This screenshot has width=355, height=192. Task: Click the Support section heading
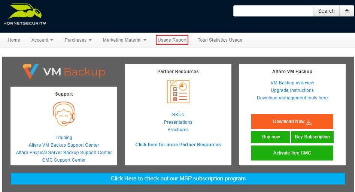pos(64,94)
